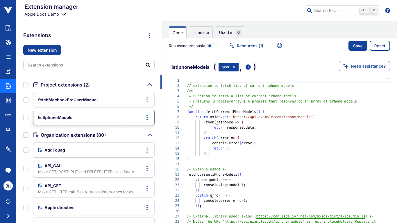The height and width of the screenshot is (223, 397).
Task: Open the team members icon in sidebar
Action: (x=8, y=130)
